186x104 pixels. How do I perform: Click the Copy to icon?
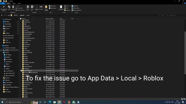(32, 7)
